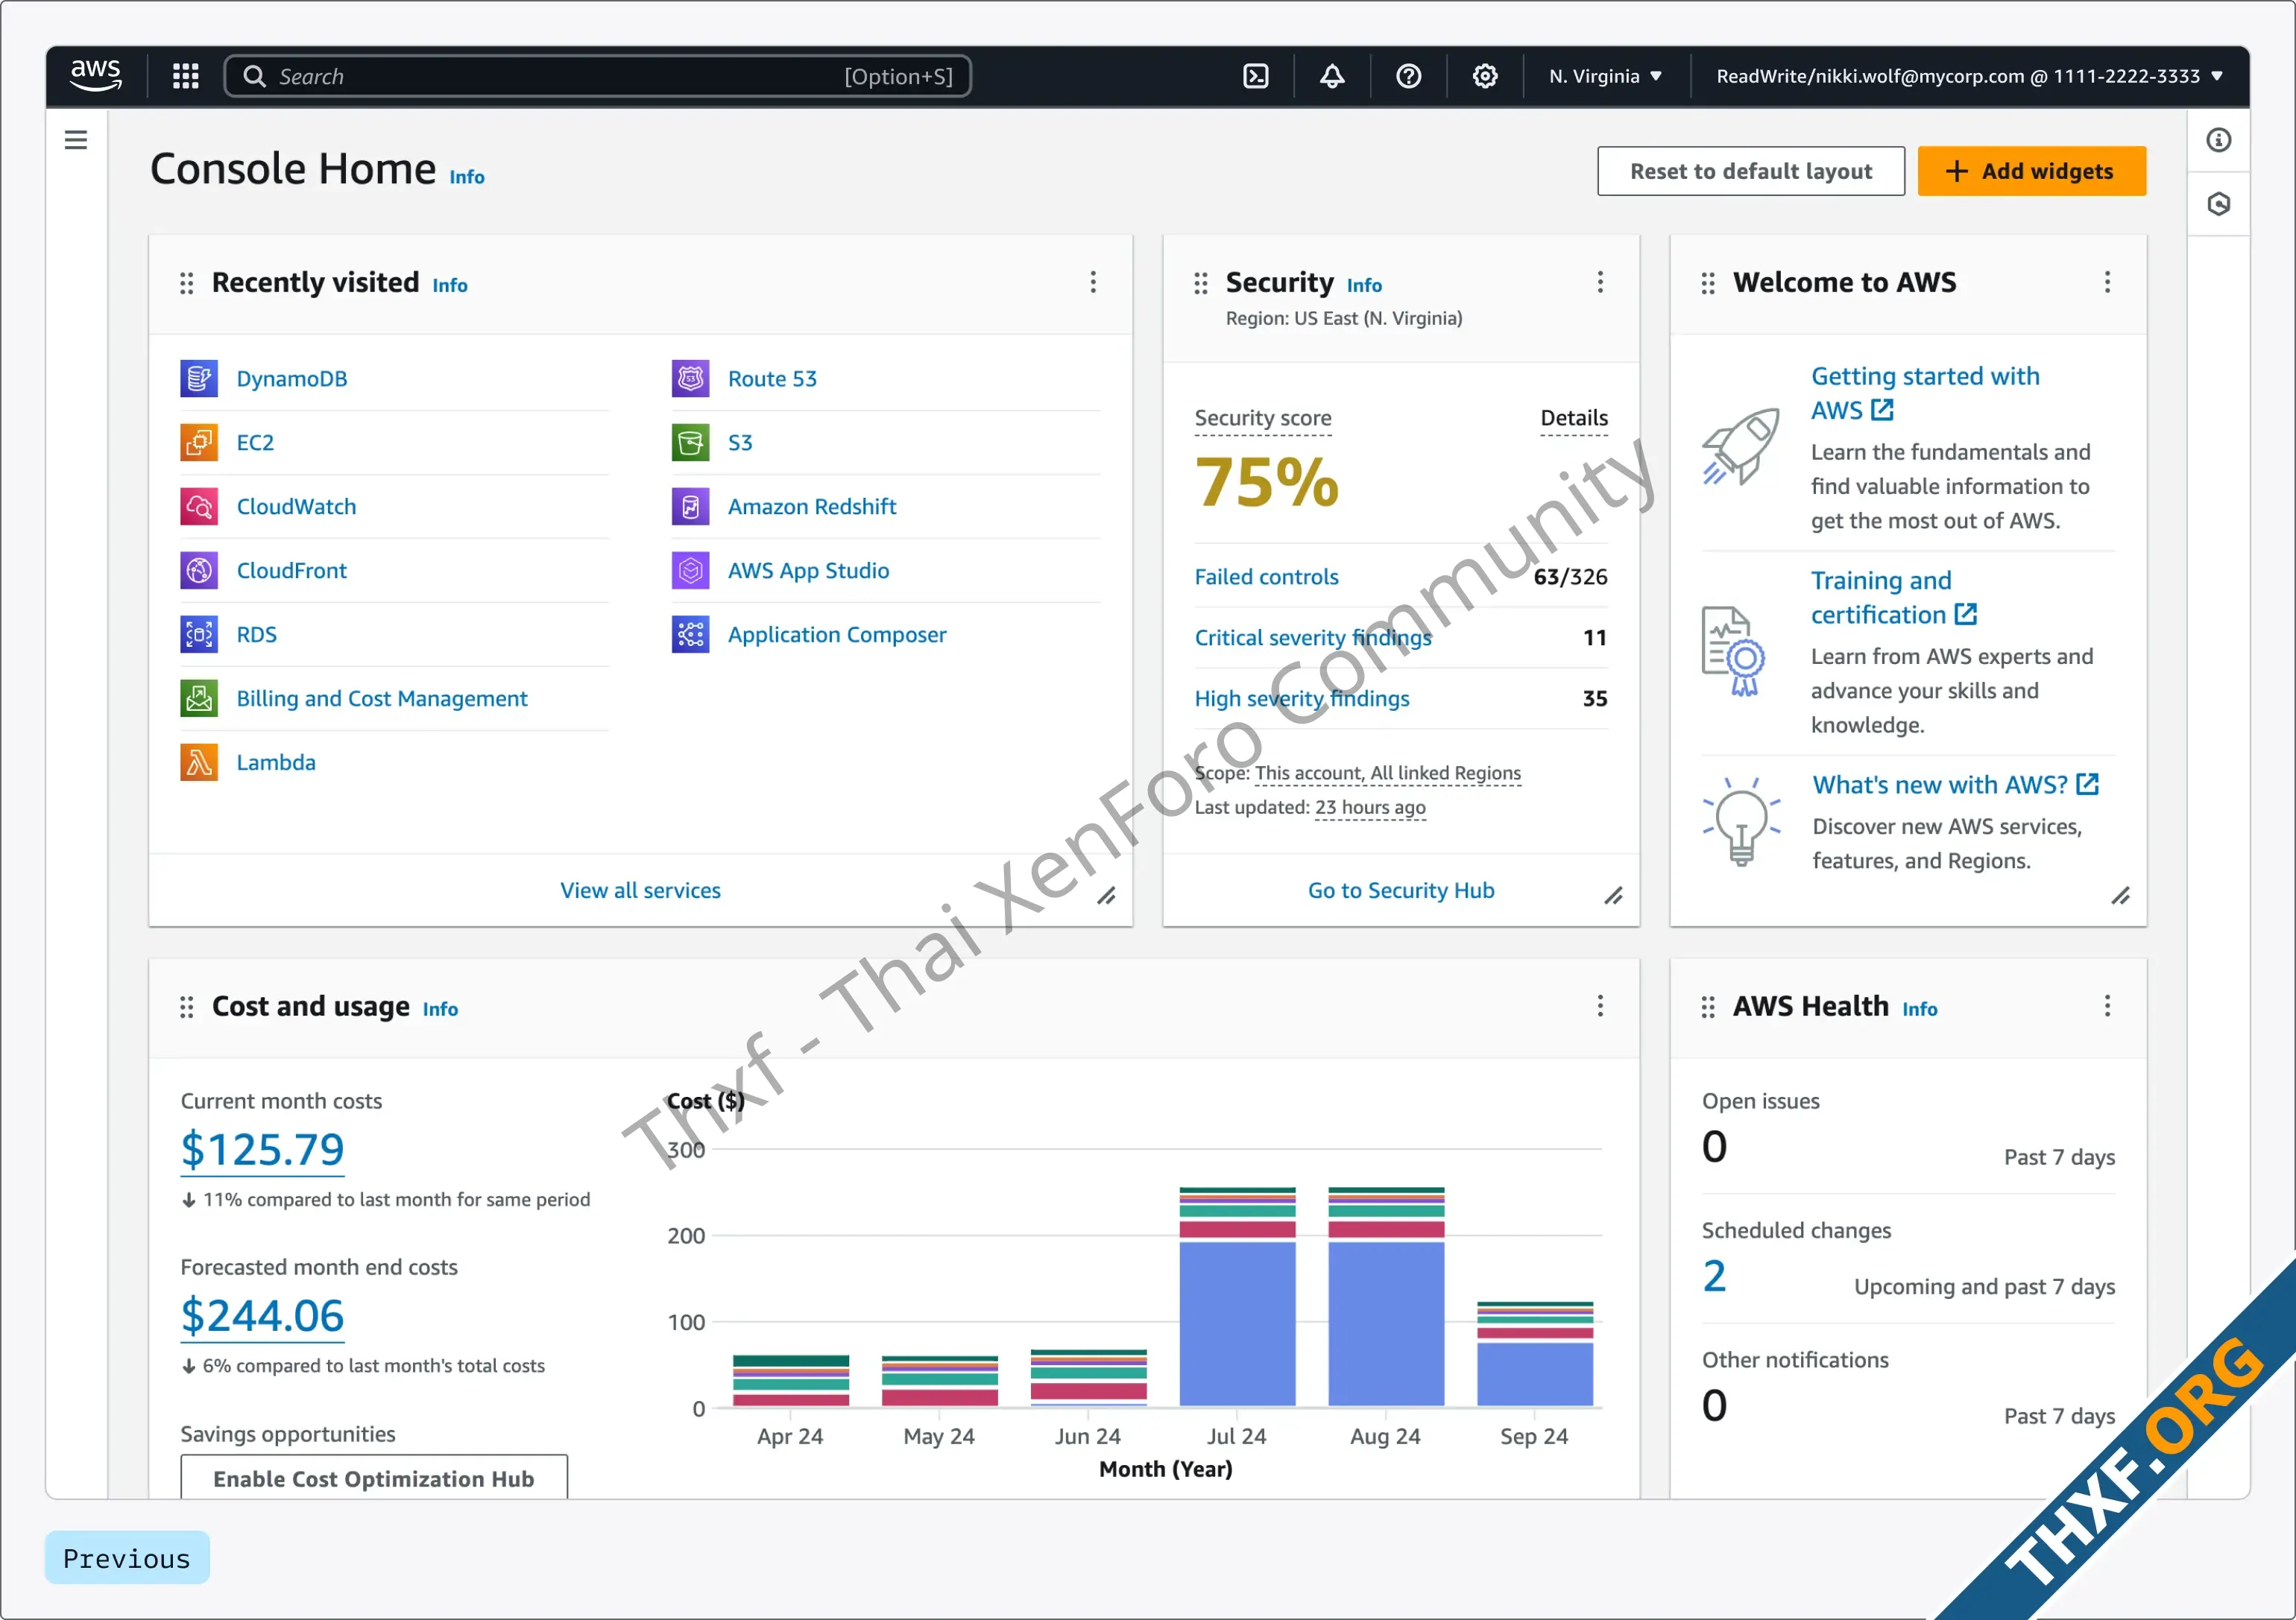The height and width of the screenshot is (1620, 2296).
Task: Open the services grid menu
Action: [186, 76]
